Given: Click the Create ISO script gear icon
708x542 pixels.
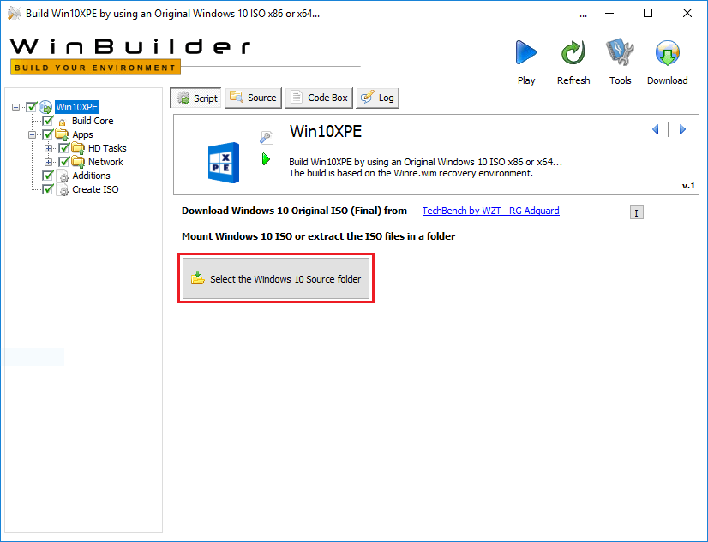Looking at the screenshot, I should pyautogui.click(x=63, y=190).
